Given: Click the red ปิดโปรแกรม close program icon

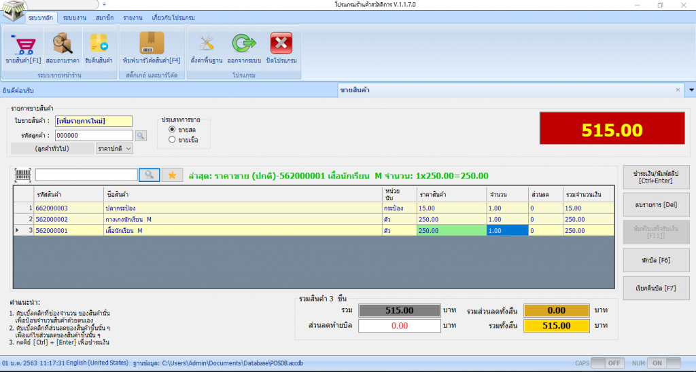Looking at the screenshot, I should point(281,44).
